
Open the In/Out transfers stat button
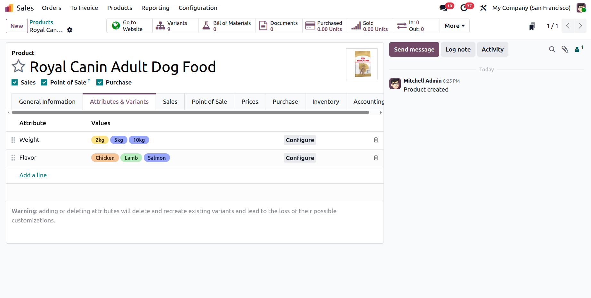[x=417, y=26]
